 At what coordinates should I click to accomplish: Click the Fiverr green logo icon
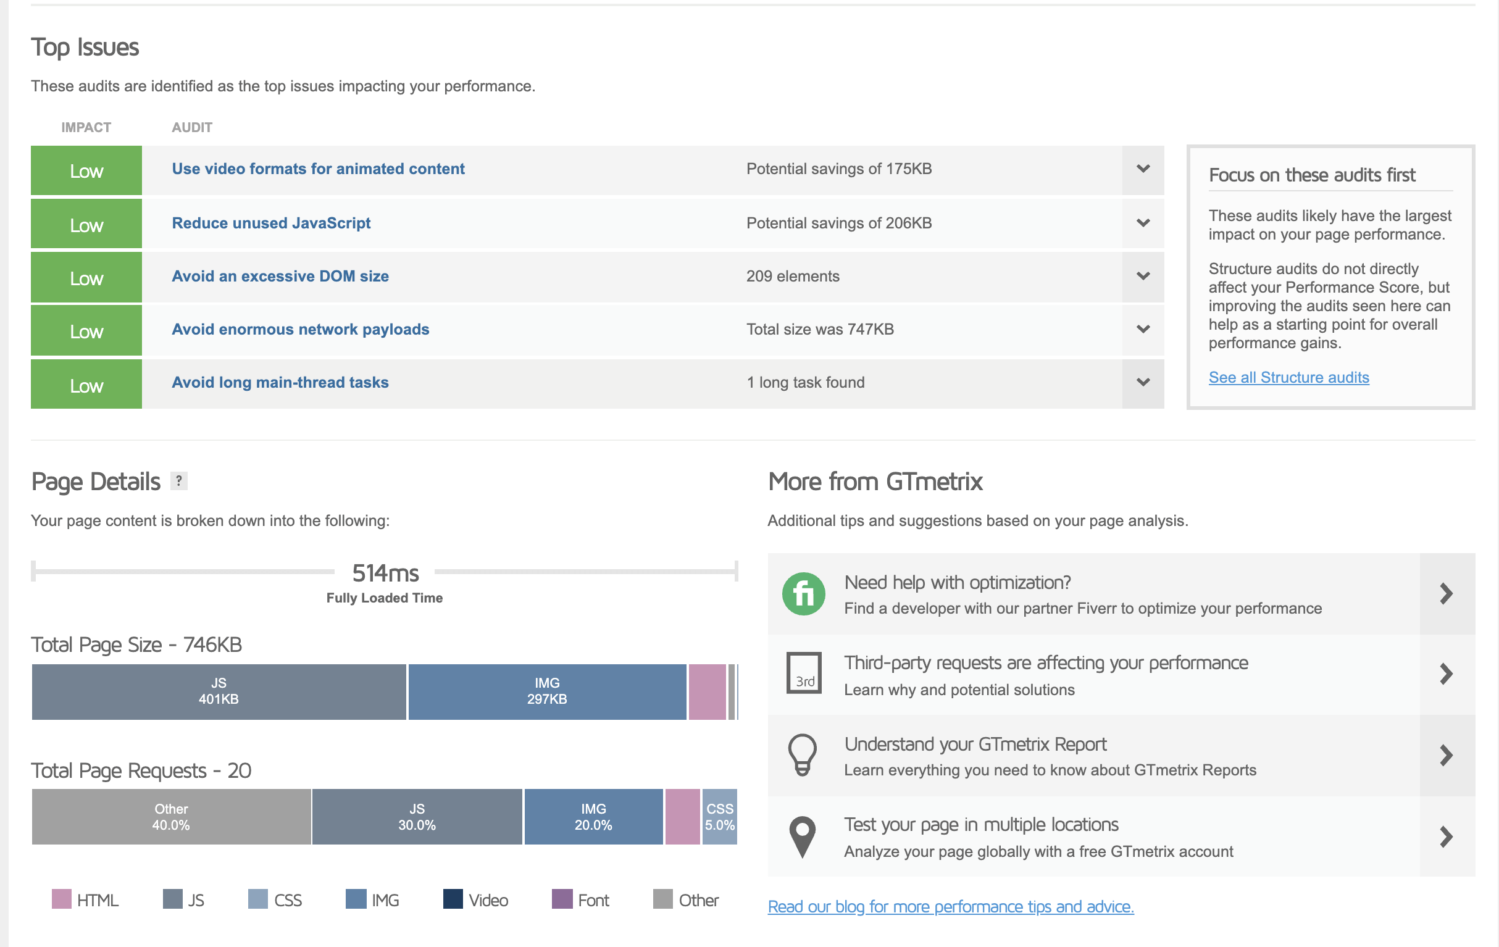point(803,593)
